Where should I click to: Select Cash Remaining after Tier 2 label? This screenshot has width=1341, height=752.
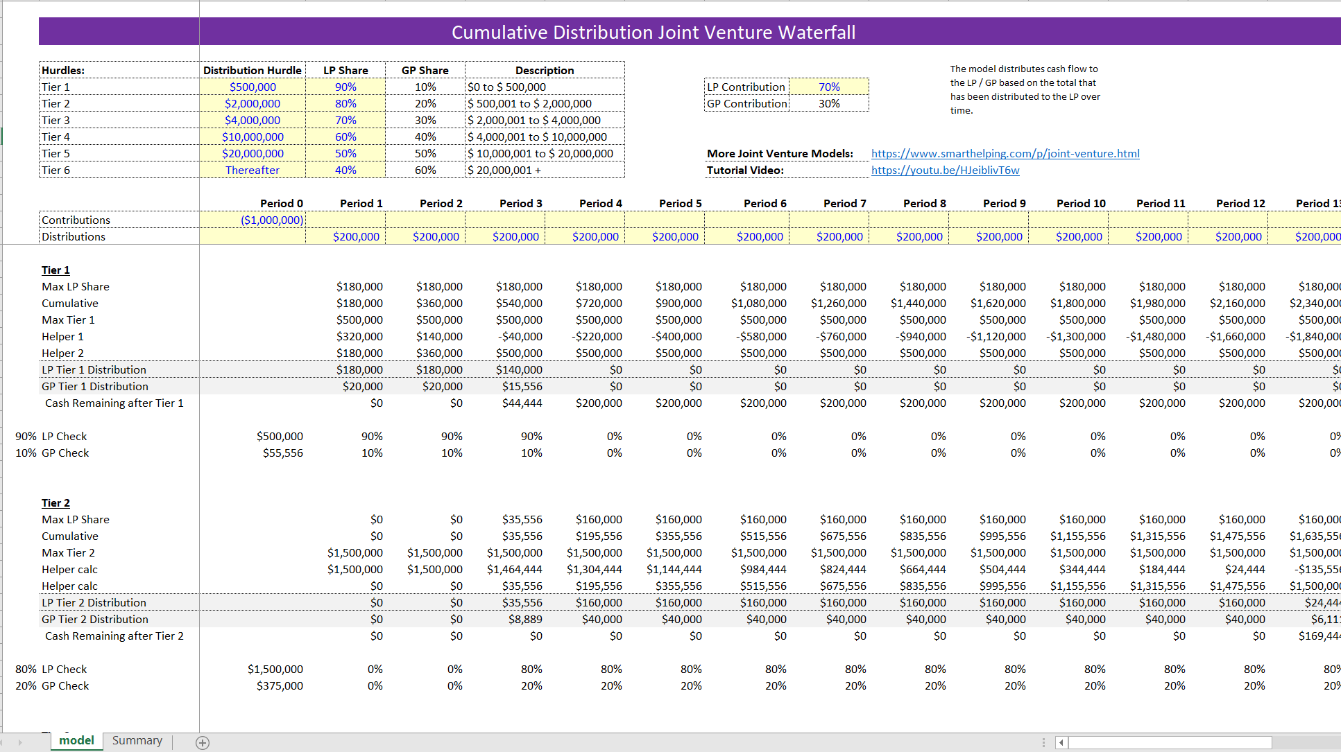pyautogui.click(x=114, y=636)
